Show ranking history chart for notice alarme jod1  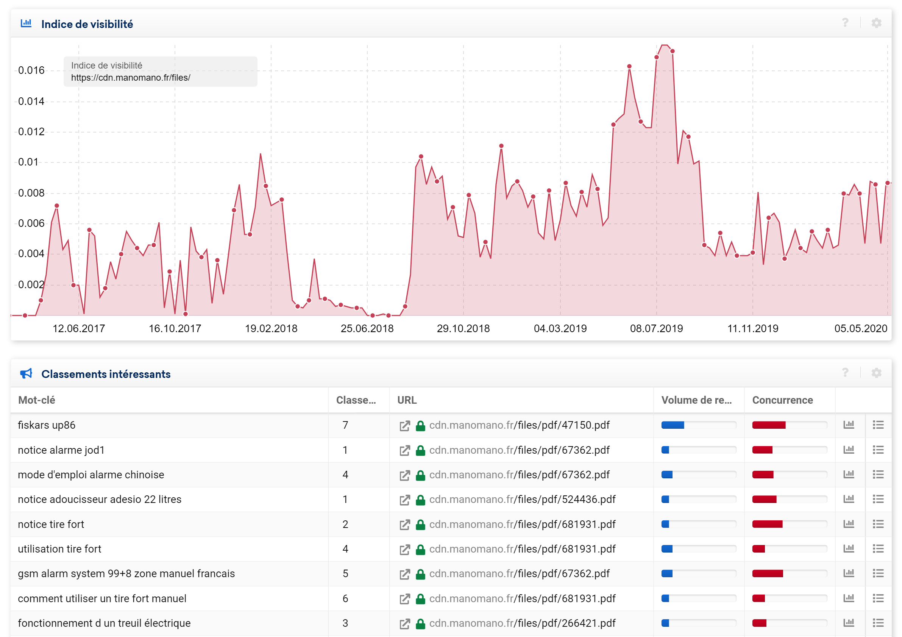click(849, 449)
